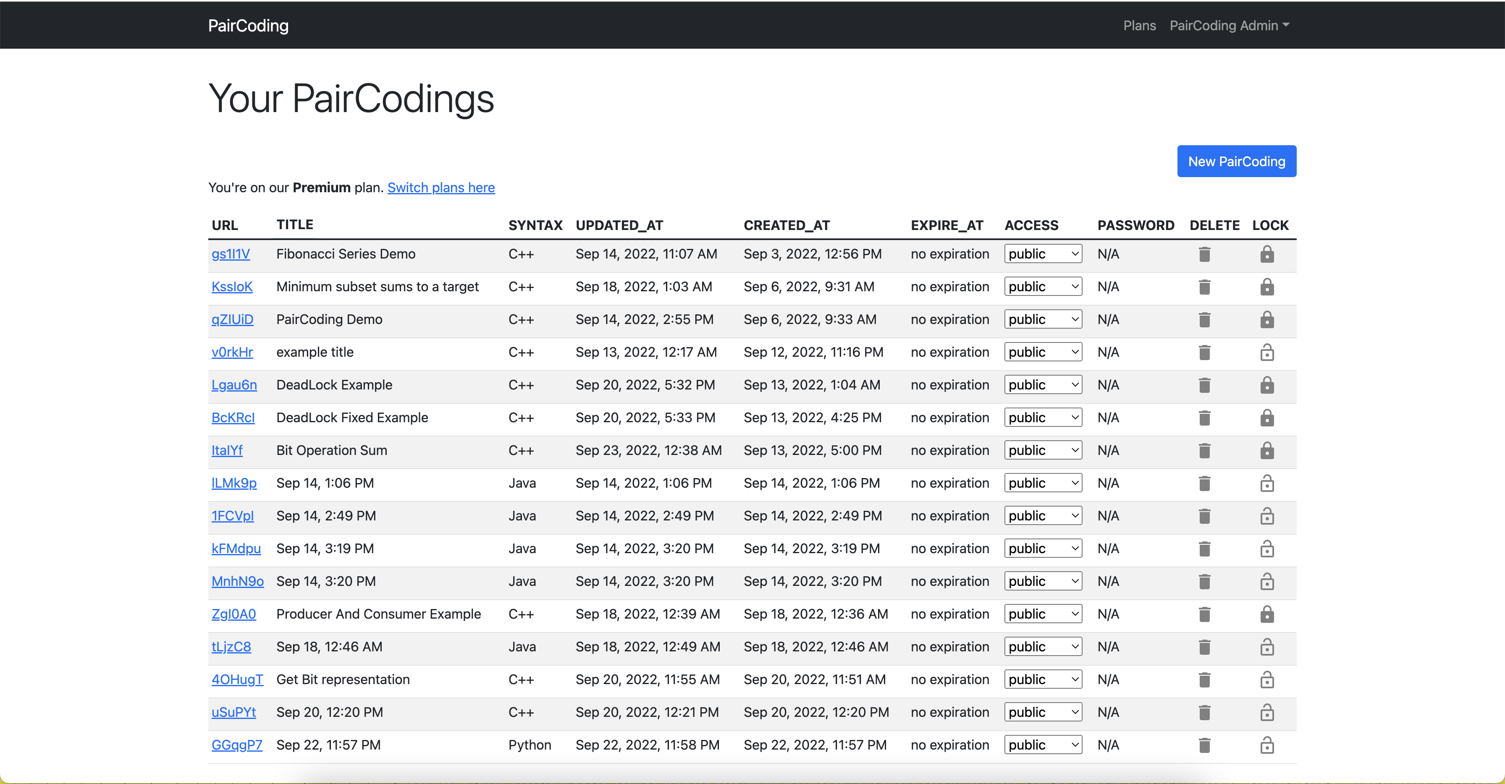Lock the kFMdpu pairing
The height and width of the screenshot is (784, 1505).
tap(1266, 548)
